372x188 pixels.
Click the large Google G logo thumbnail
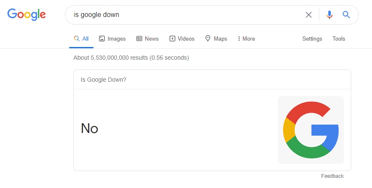pyautogui.click(x=311, y=130)
